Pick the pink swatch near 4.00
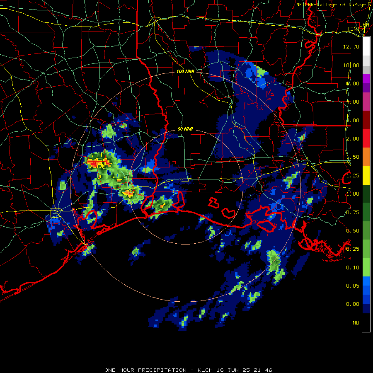The width and height of the screenshot is (373, 373). 366,102
